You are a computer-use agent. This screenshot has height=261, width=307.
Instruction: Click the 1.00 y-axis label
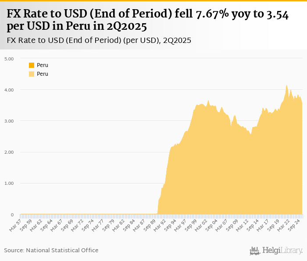9,183
